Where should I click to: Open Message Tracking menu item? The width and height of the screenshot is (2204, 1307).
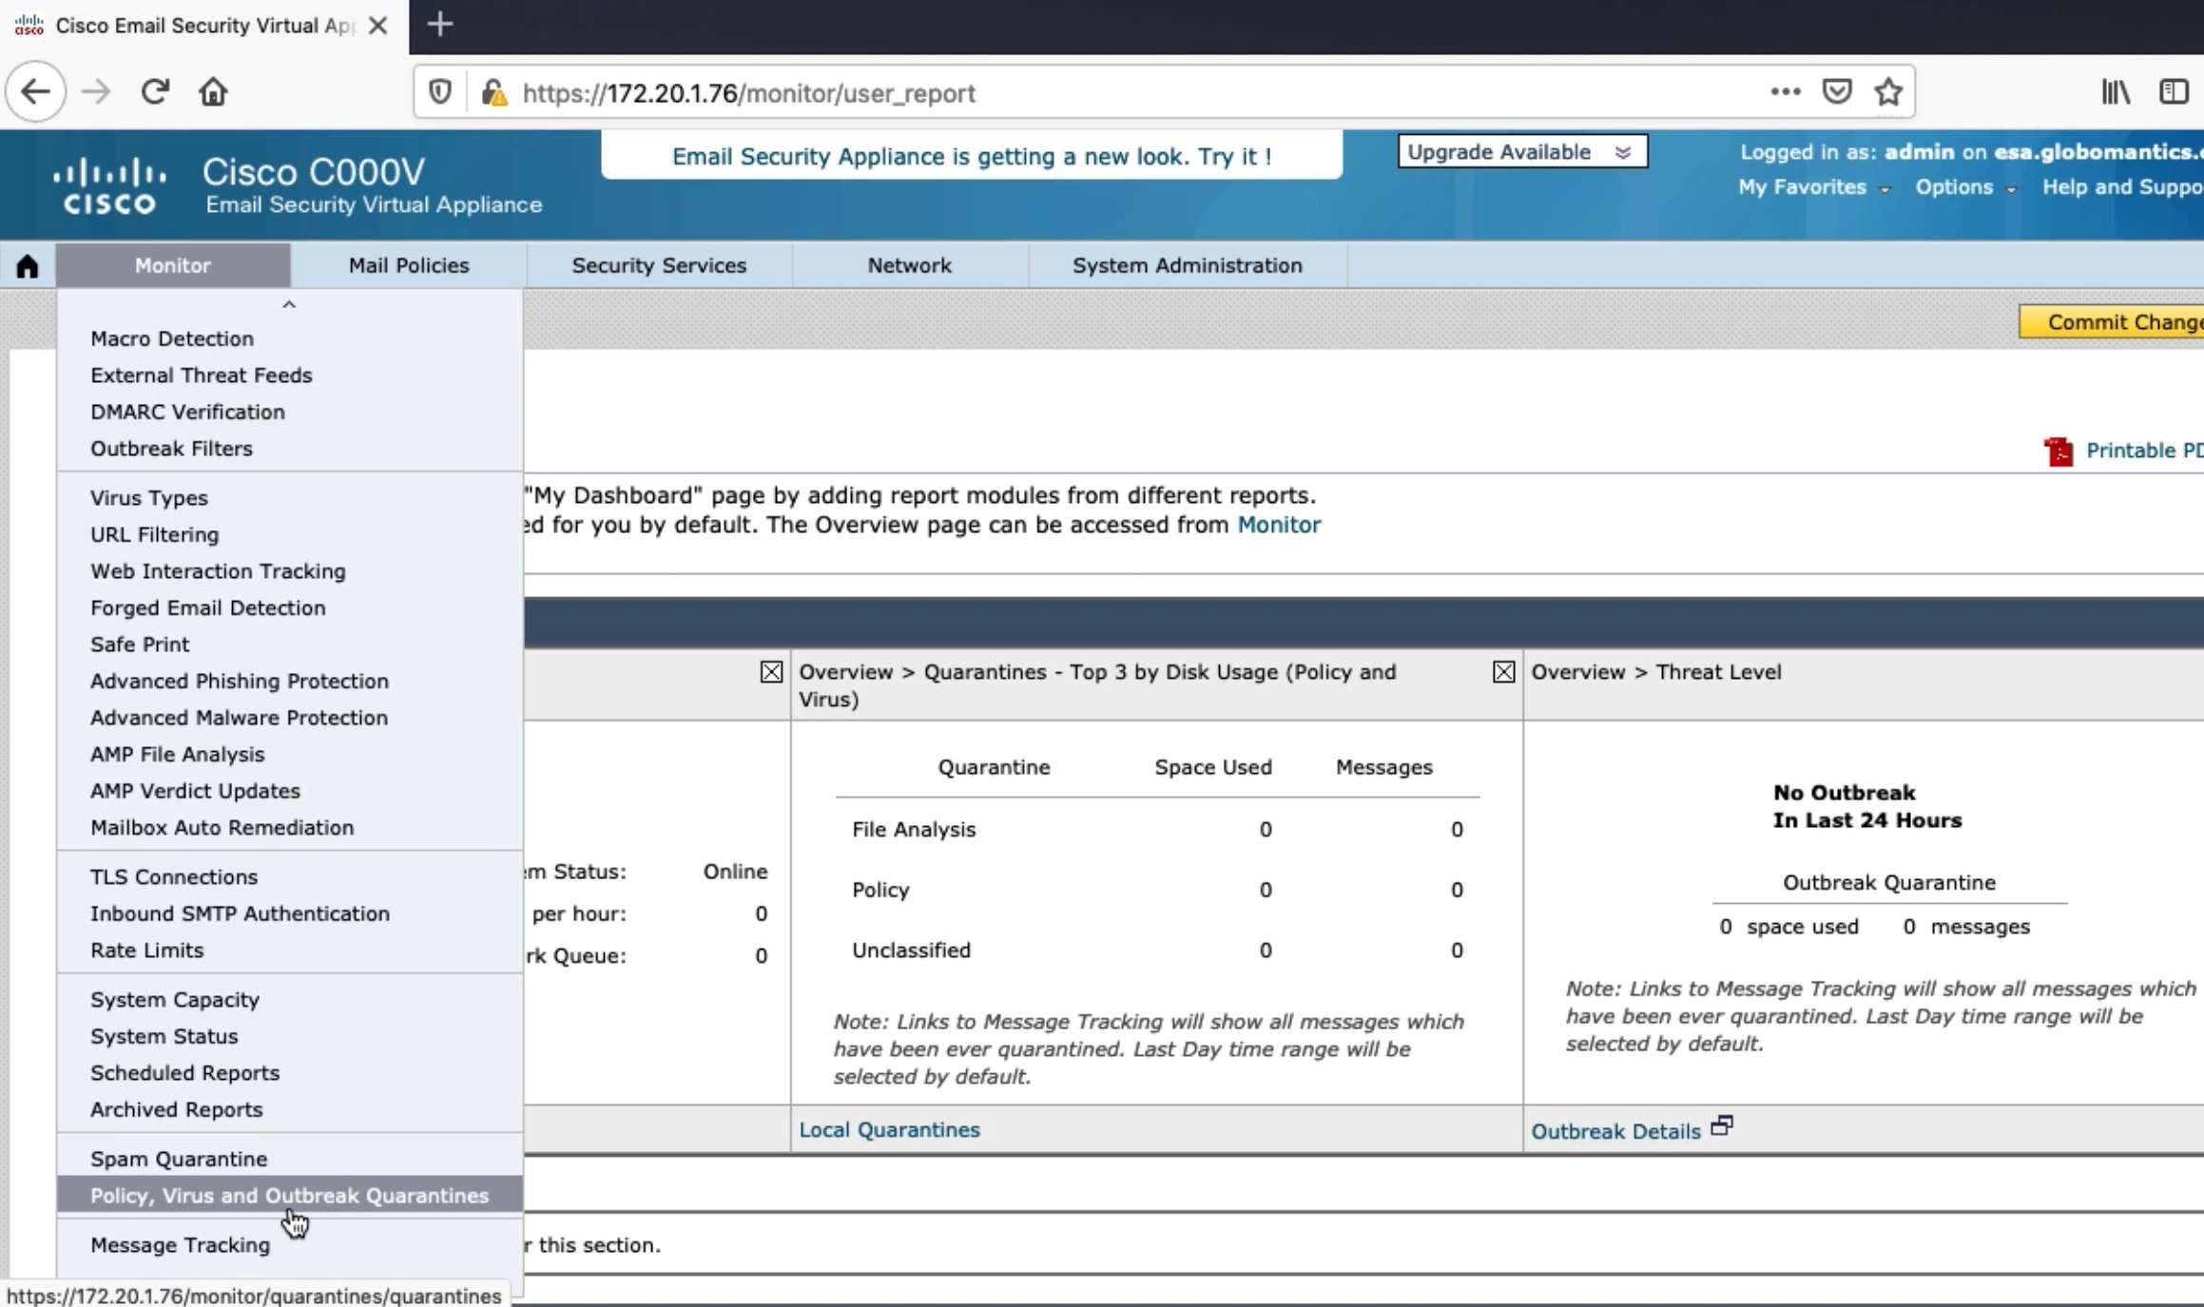181,1245
